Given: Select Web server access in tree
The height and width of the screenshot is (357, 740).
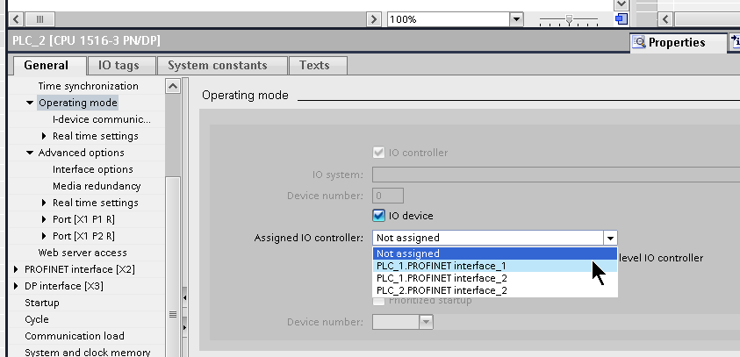Looking at the screenshot, I should pyautogui.click(x=83, y=253).
